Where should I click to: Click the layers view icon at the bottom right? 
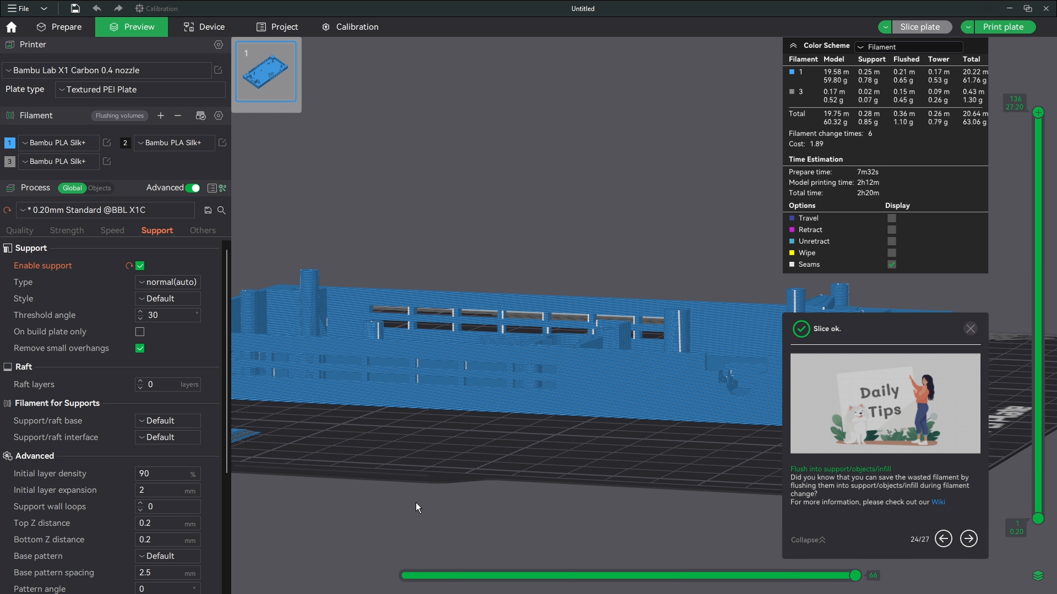[x=1038, y=575]
